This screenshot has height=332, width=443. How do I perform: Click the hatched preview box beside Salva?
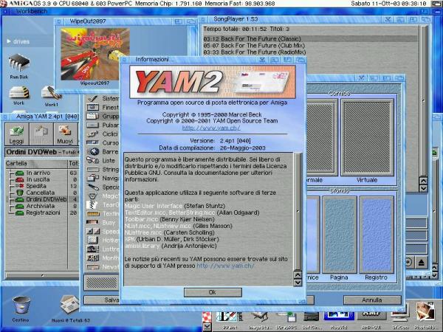(x=102, y=283)
